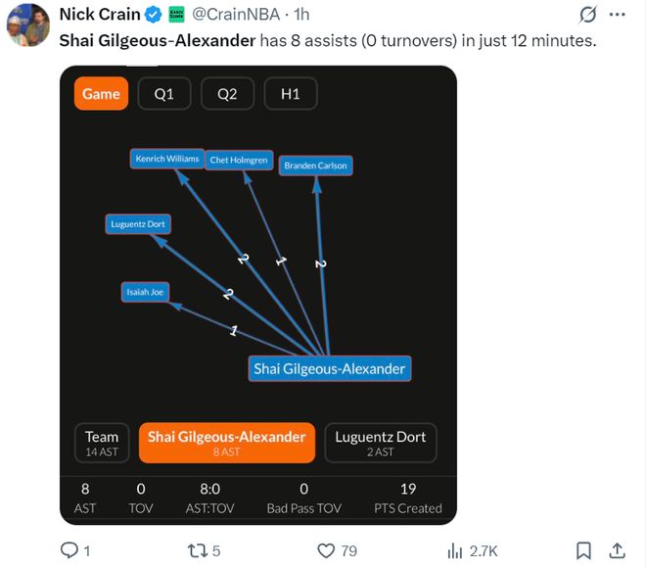
Task: Click the @CrainNBA handle link
Action: (234, 15)
